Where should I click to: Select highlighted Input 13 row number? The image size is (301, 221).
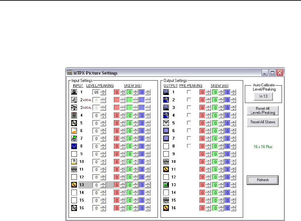pyautogui.click(x=82, y=185)
